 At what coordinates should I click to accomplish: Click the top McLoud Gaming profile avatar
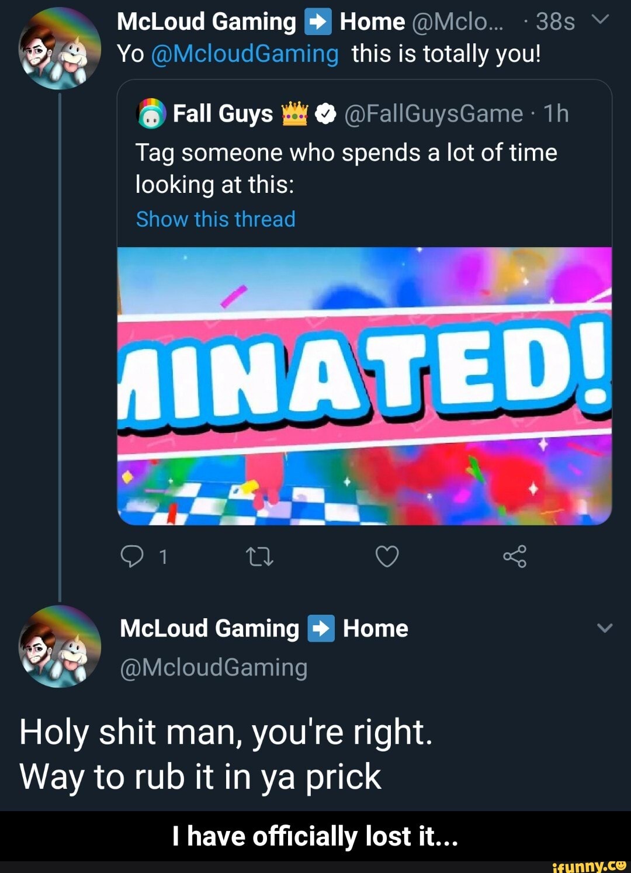[x=60, y=49]
